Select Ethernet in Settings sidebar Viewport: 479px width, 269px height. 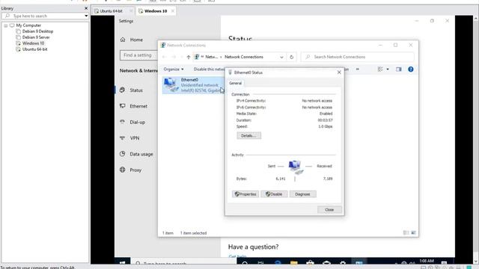tap(138, 106)
